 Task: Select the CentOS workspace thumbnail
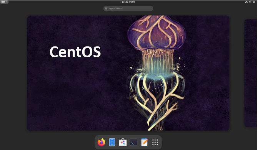point(128,73)
